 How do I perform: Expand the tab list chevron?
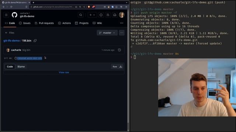coord(126,3)
